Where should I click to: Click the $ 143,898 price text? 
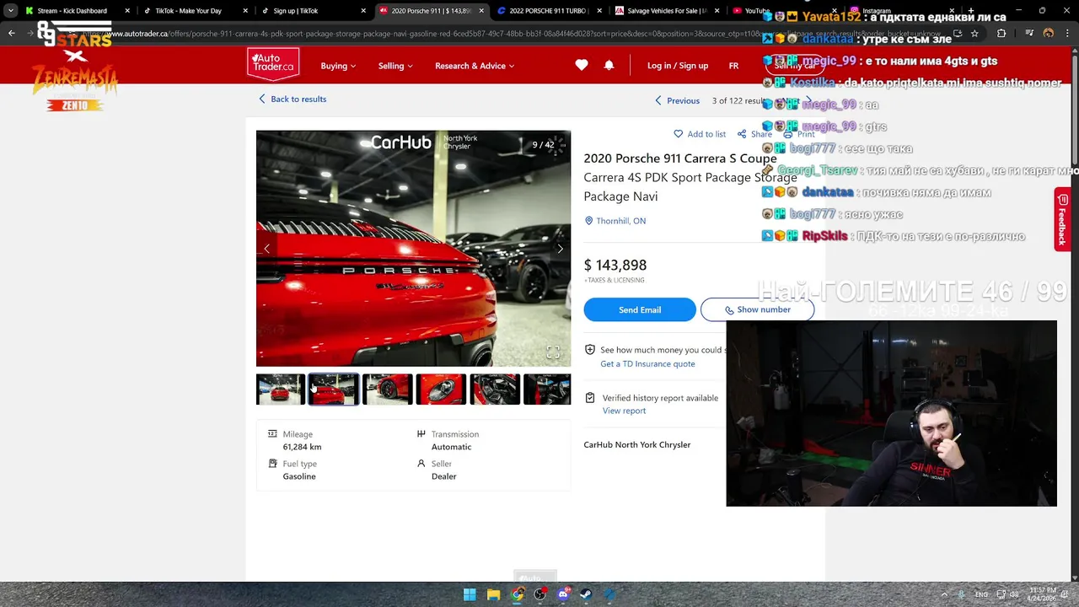click(615, 266)
